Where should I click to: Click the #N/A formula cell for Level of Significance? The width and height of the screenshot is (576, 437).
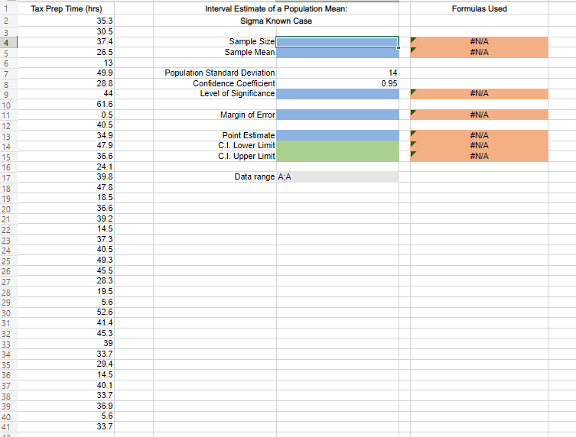pyautogui.click(x=479, y=94)
